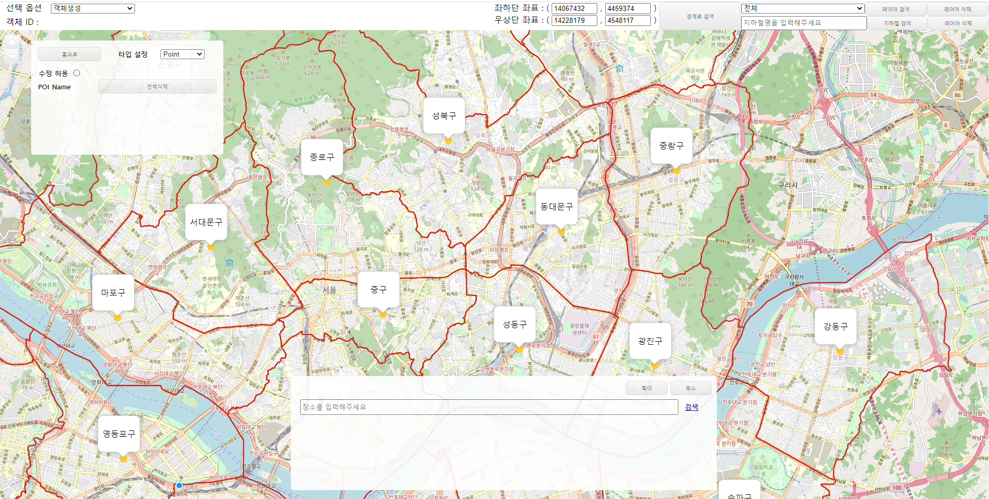The height and width of the screenshot is (499, 989).
Task: Open the 선택 옵션 객체생성 dropdown
Action: (x=93, y=8)
